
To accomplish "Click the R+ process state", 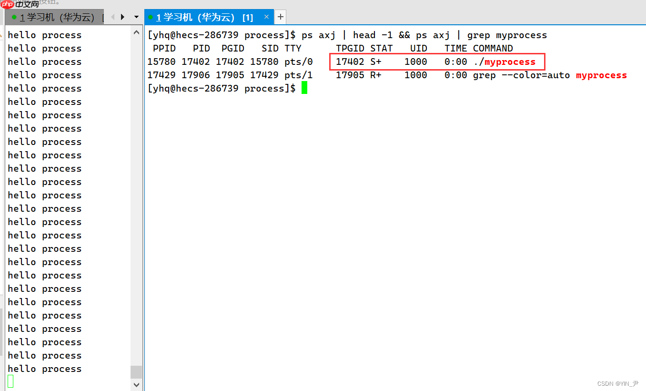I will coord(376,75).
